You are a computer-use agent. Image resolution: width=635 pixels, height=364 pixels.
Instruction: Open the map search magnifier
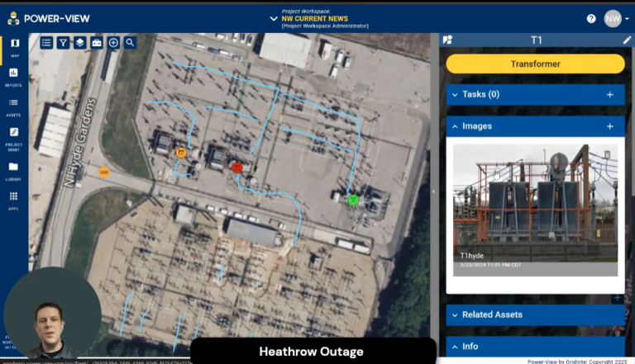click(x=130, y=42)
